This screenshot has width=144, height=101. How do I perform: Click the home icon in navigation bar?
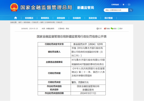16,18
